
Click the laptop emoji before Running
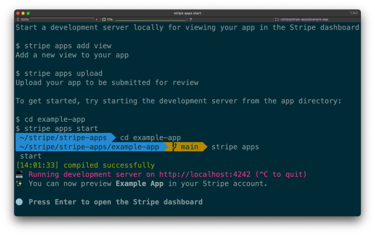tap(19, 174)
